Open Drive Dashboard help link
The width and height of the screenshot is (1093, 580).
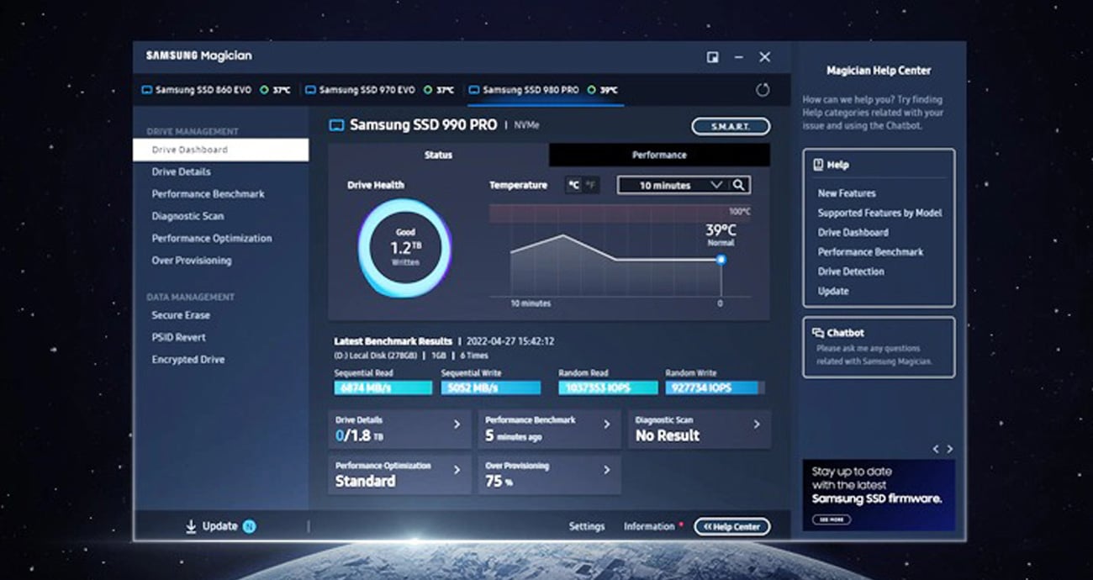pos(853,232)
